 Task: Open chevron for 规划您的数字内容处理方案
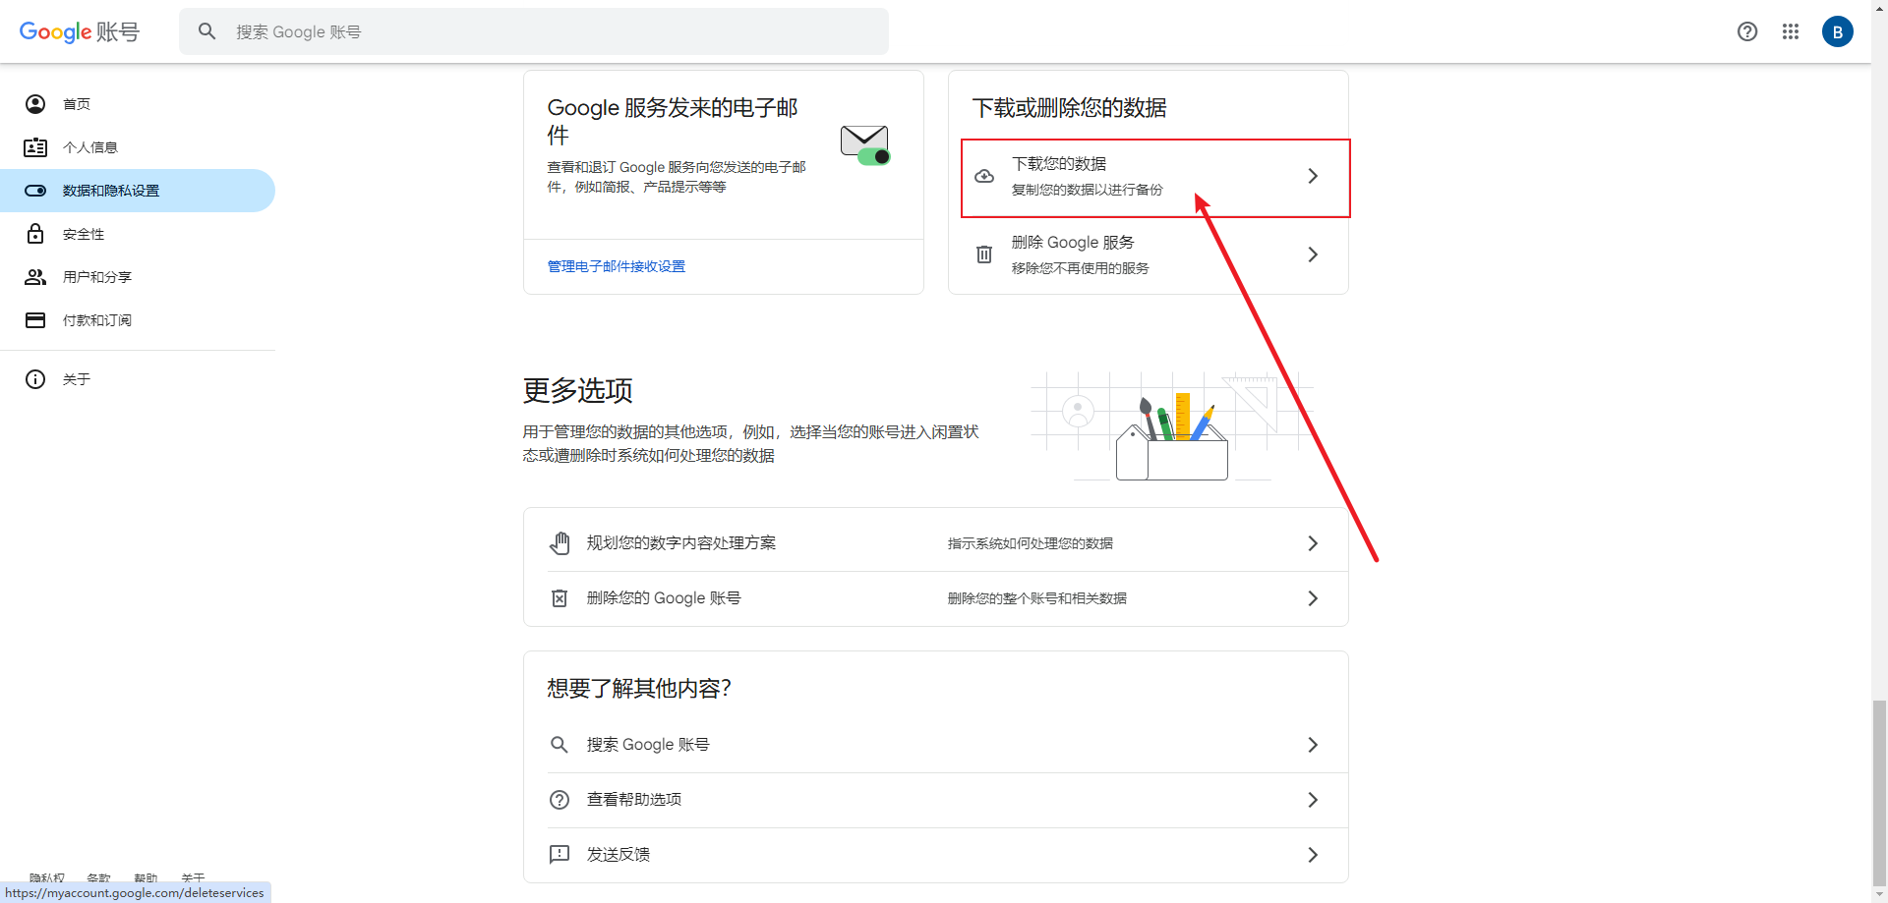(x=1313, y=543)
